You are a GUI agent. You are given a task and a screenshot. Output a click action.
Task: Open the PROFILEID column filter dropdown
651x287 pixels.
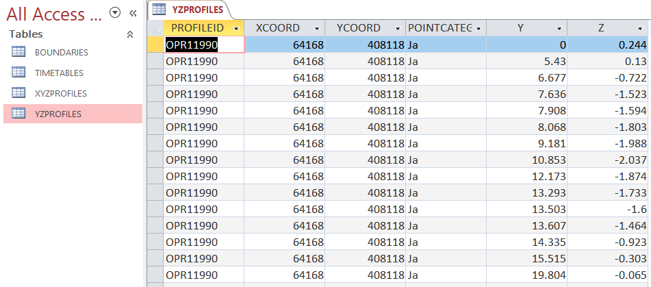point(236,28)
